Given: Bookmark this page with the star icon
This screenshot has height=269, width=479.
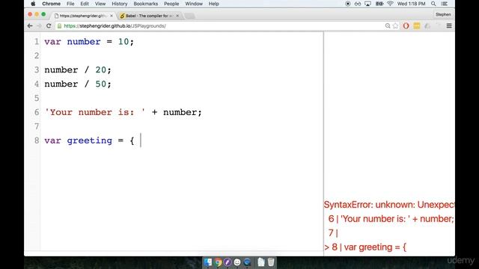Looking at the screenshot, I should click(x=396, y=26).
